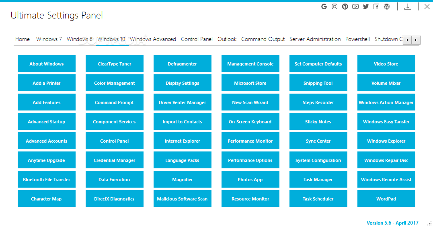This screenshot has width=433, height=227.
Task: Launch About Windows
Action: (x=47, y=64)
